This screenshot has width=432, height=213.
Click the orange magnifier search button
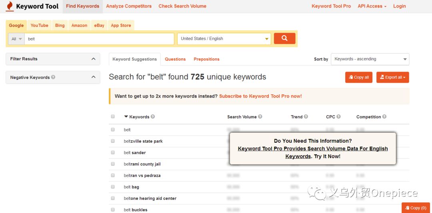click(x=285, y=38)
